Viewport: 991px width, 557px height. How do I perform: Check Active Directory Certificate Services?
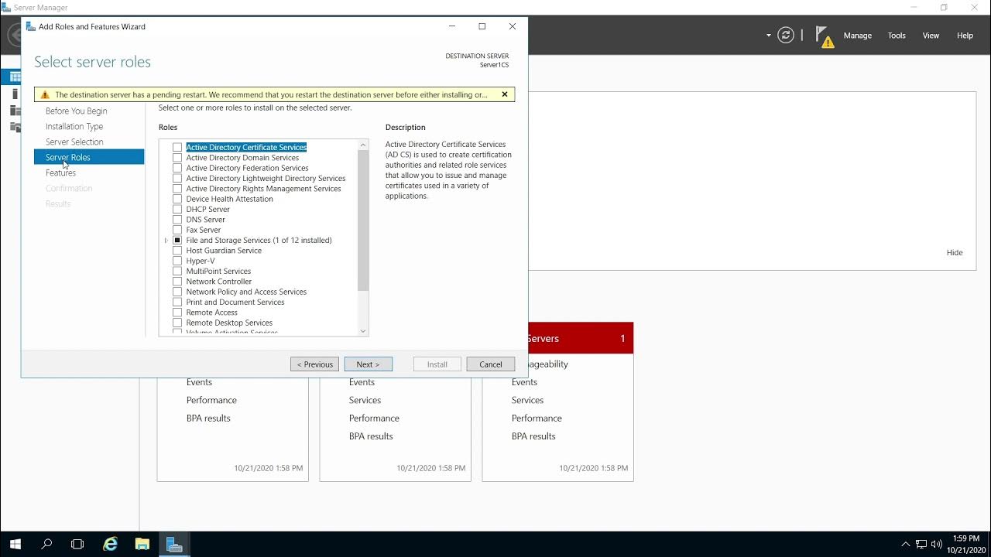coord(177,147)
